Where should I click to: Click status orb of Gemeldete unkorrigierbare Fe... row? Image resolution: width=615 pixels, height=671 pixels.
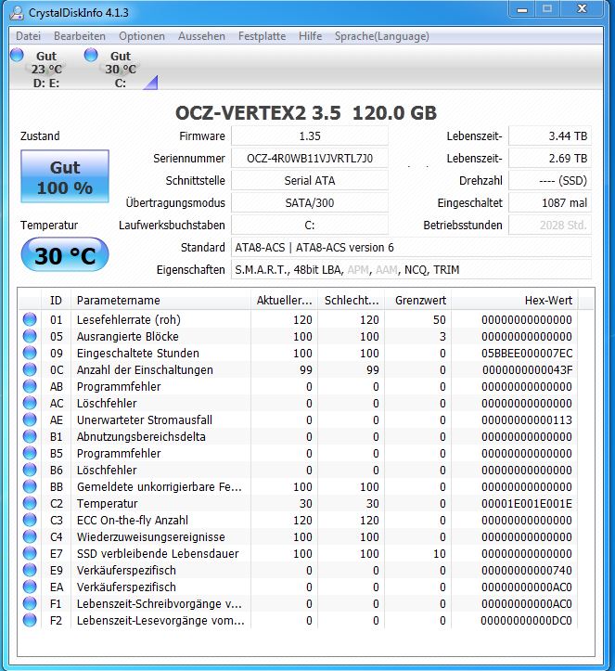(30, 486)
